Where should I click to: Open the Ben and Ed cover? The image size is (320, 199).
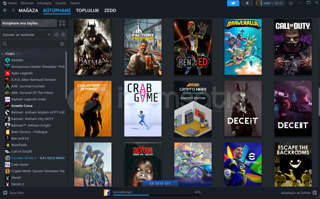pos(193,47)
